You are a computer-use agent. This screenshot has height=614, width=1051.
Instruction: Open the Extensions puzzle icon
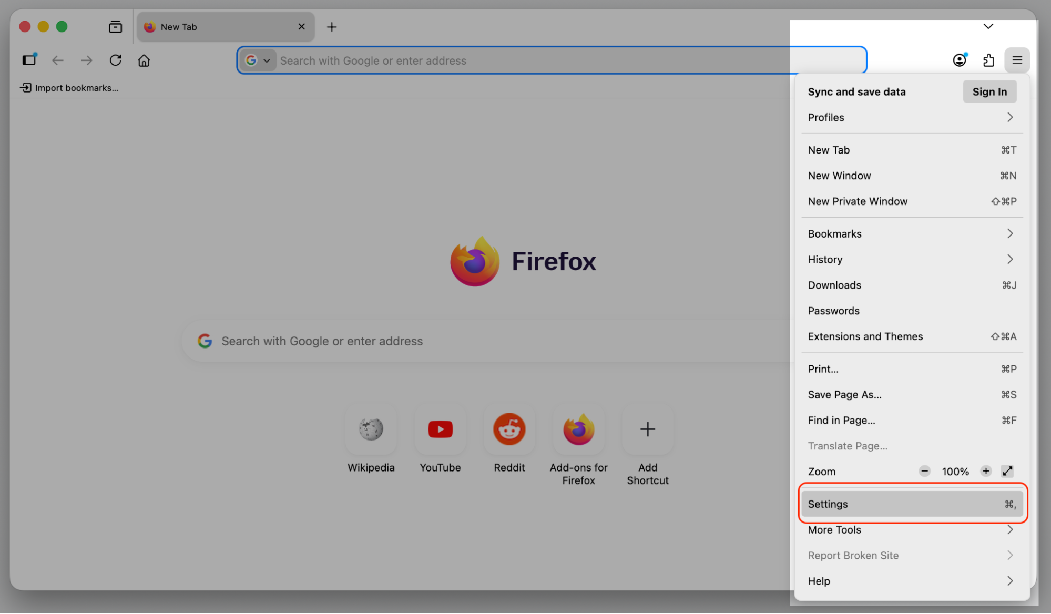[988, 60]
